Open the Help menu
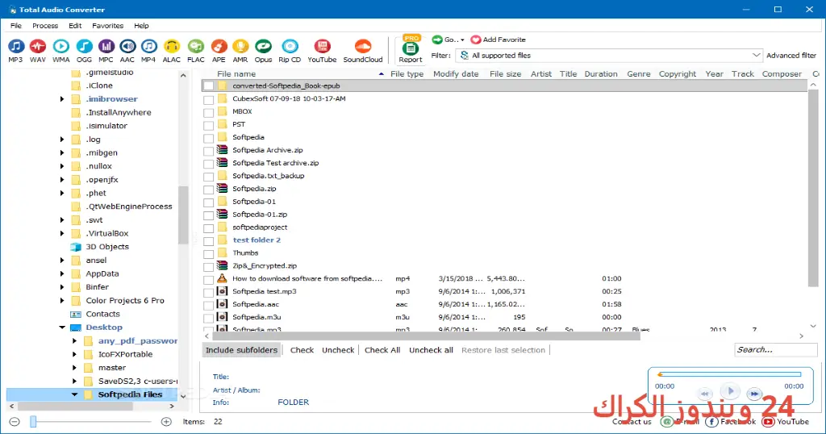826x434 pixels. coord(141,25)
